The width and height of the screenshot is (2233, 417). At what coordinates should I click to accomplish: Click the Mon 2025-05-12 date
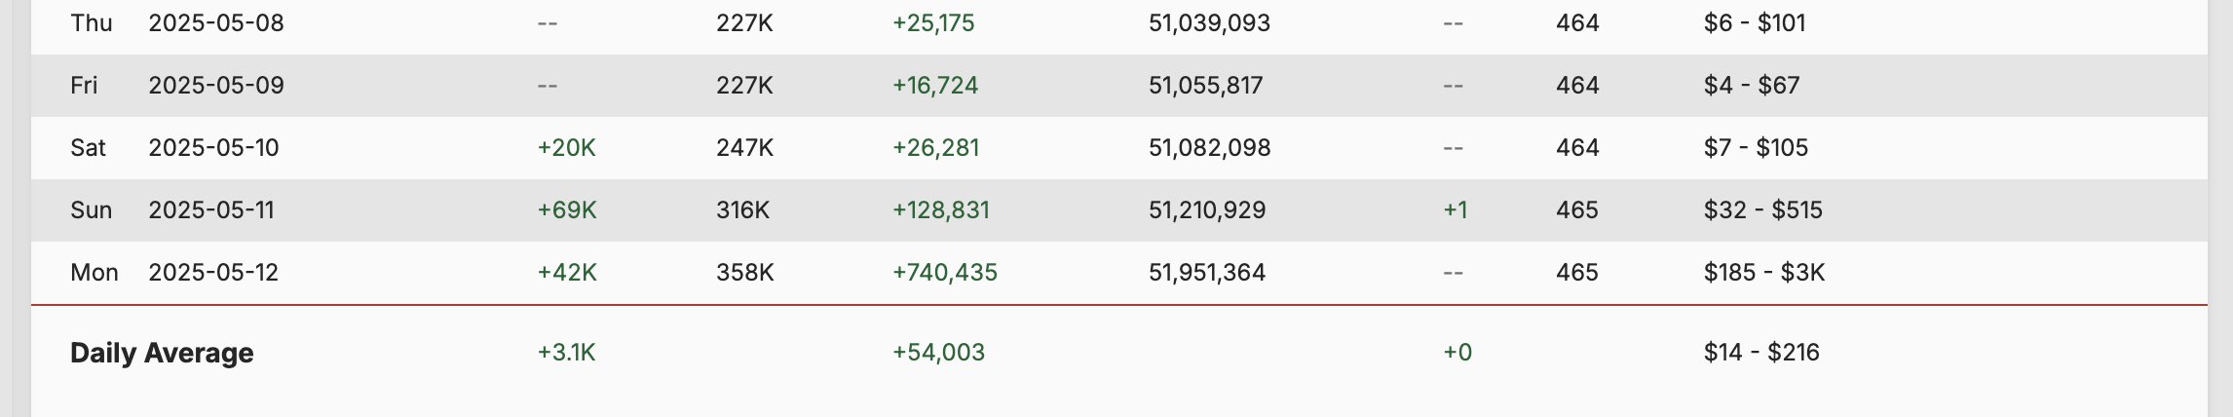click(x=213, y=272)
